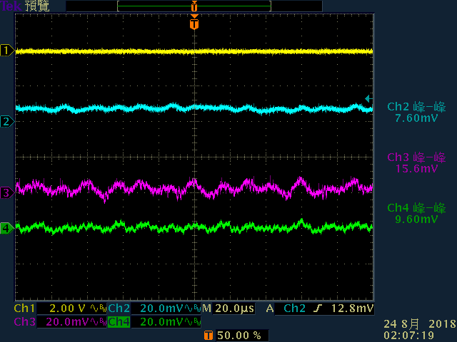The image size is (457, 342).
Task: Click the highlighted Ch4 label
Action: (x=119, y=322)
